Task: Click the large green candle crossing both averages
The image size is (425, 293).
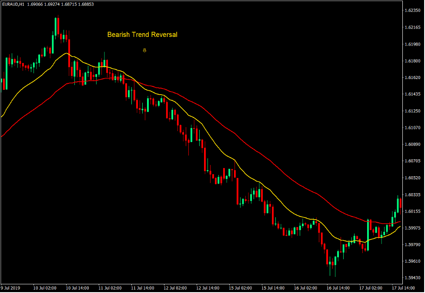Action: point(368,235)
